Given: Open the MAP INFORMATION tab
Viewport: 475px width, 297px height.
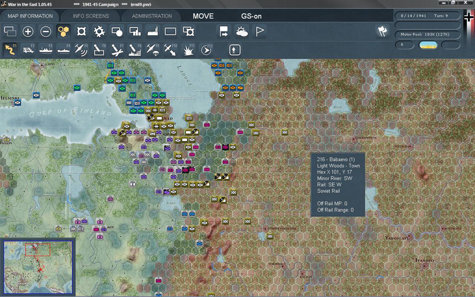Looking at the screenshot, I should pos(30,16).
